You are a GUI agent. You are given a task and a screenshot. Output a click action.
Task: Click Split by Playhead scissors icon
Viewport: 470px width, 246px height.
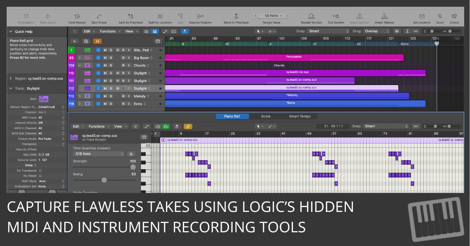point(131,16)
